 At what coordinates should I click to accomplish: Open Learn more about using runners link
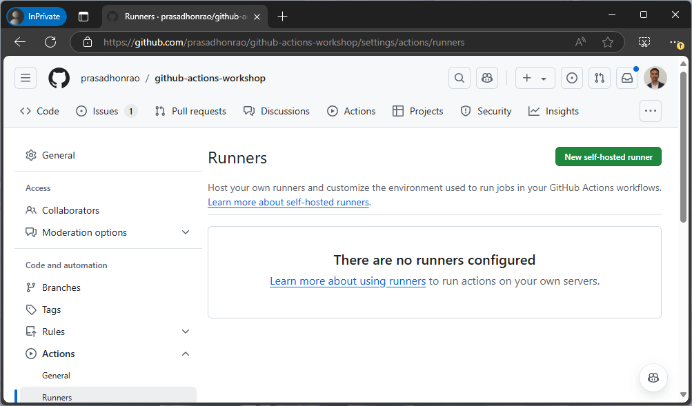[x=348, y=281]
